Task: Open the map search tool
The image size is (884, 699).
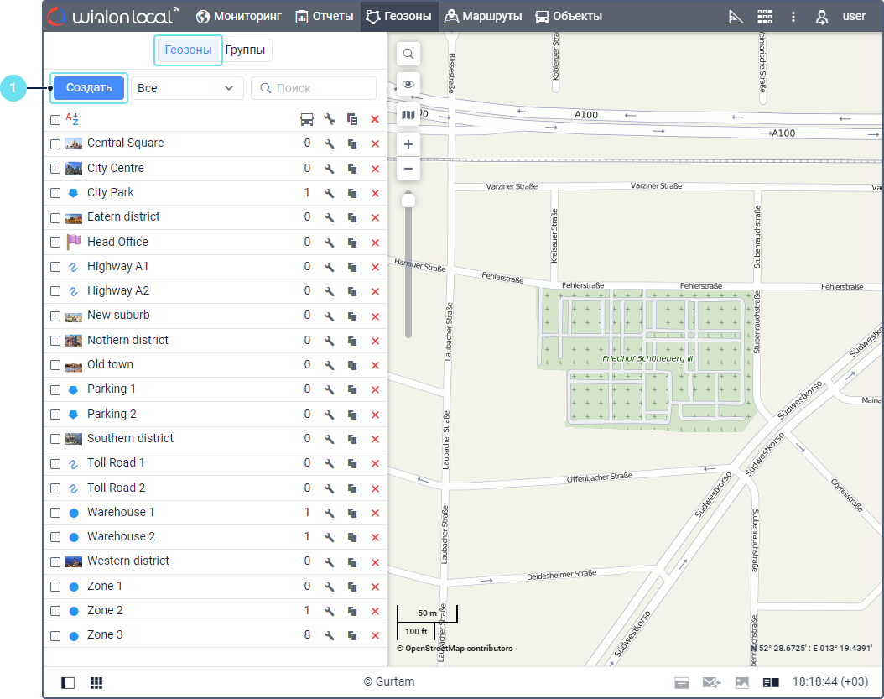Action: tap(408, 55)
